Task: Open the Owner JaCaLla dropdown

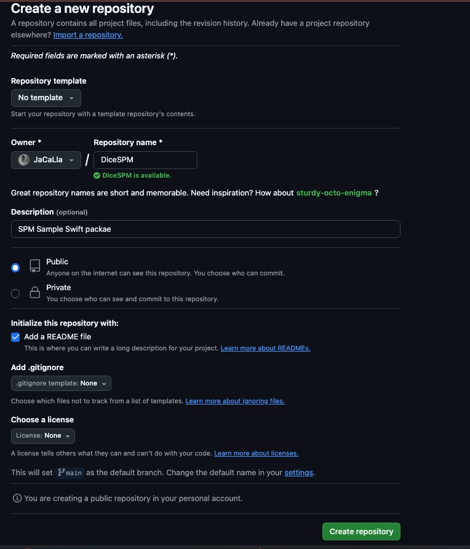Action: [46, 160]
